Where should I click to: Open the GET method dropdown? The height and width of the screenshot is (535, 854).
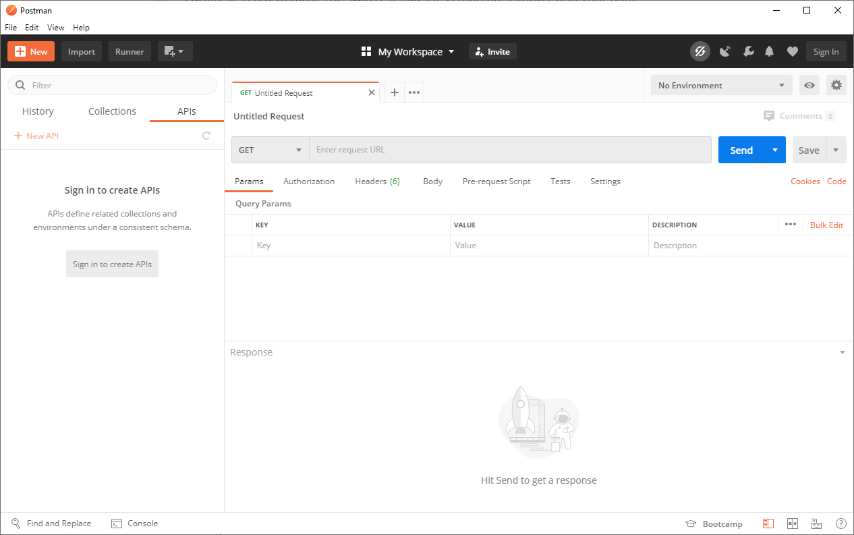coord(270,150)
